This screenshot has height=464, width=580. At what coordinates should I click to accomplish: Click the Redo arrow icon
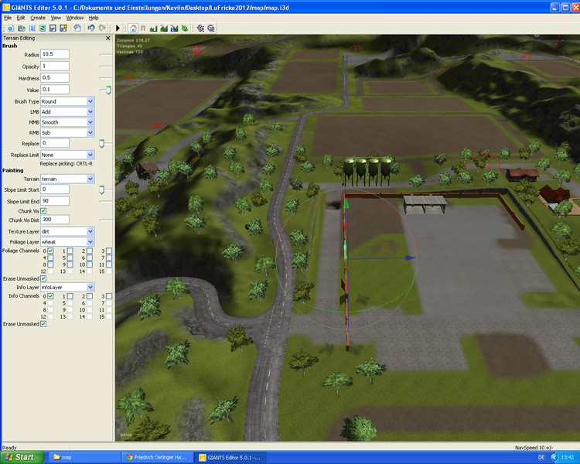click(102, 28)
